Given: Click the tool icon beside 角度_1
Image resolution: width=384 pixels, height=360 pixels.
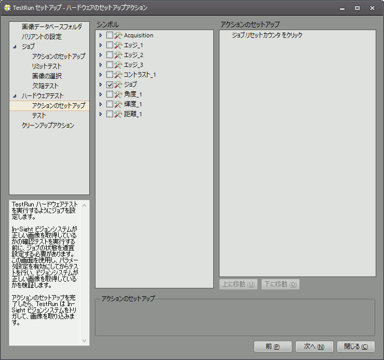Looking at the screenshot, I should 118,94.
